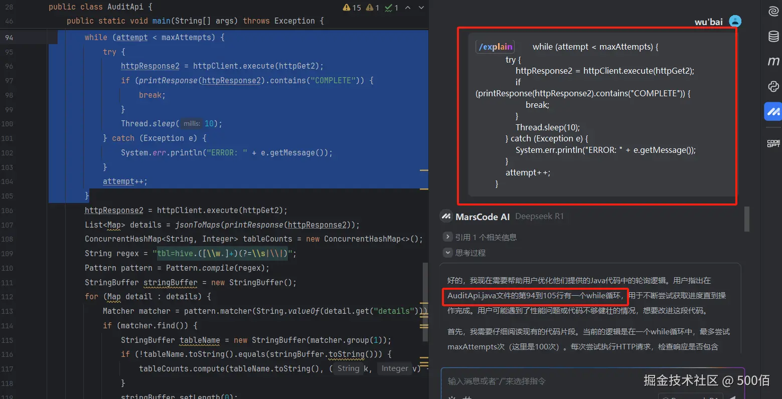
Task: Open the Python console tool window
Action: (773, 86)
